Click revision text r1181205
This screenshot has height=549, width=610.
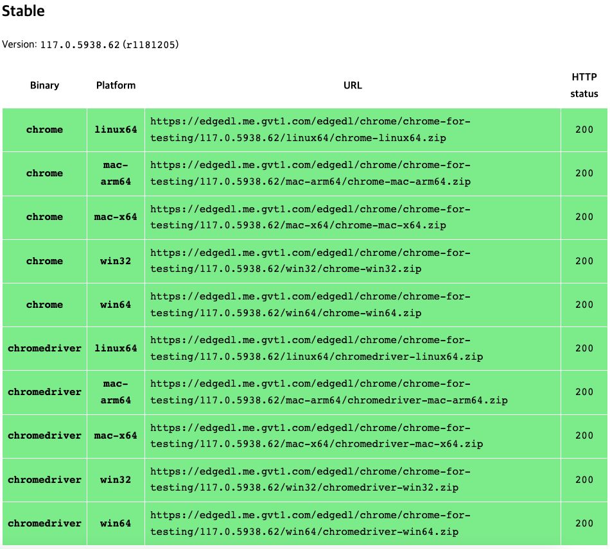[x=150, y=45]
